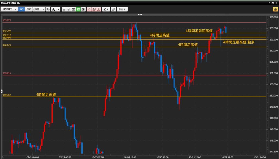This screenshot has height=159, width=279.
Task: Open the 表示 display menu
Action: pyautogui.click(x=122, y=9)
